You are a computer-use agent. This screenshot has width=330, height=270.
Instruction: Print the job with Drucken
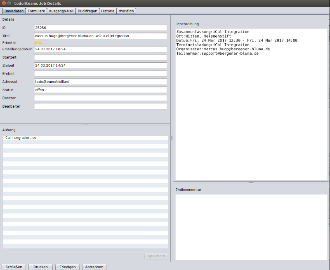[x=40, y=267]
